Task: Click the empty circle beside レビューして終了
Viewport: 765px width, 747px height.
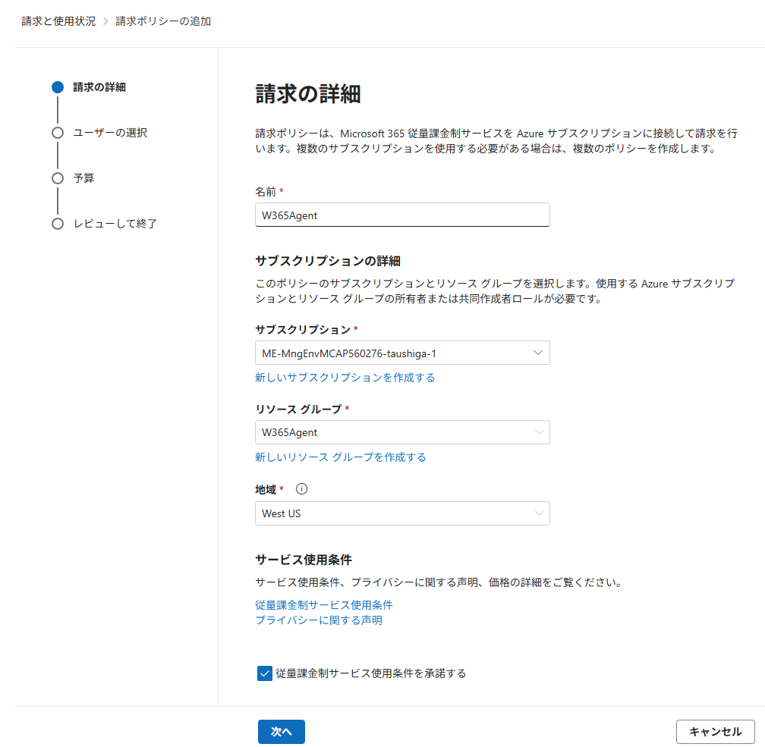Action: (58, 224)
